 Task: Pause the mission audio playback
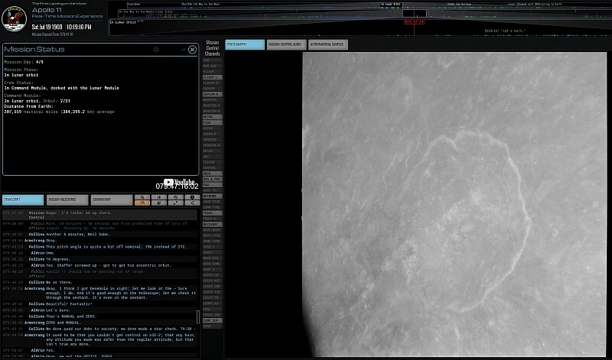point(159,196)
